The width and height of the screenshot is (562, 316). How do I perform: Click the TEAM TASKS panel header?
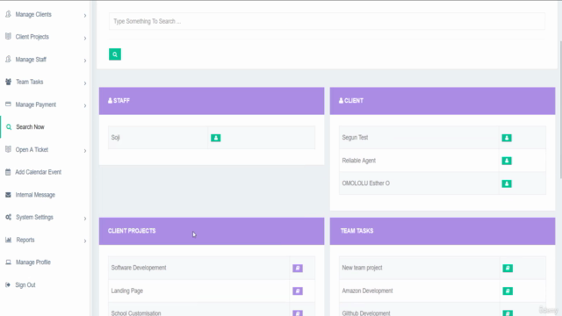click(x=443, y=231)
